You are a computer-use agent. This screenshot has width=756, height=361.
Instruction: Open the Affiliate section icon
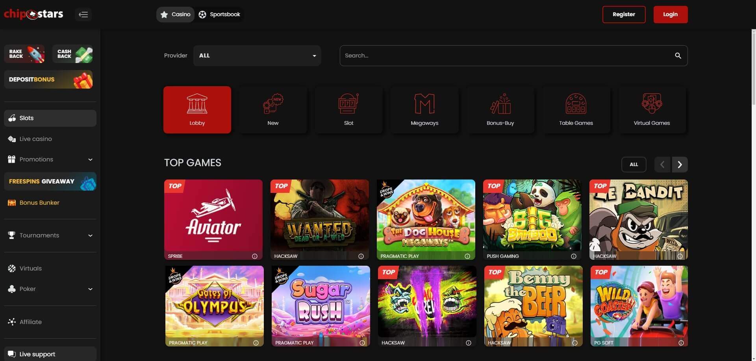[11, 322]
